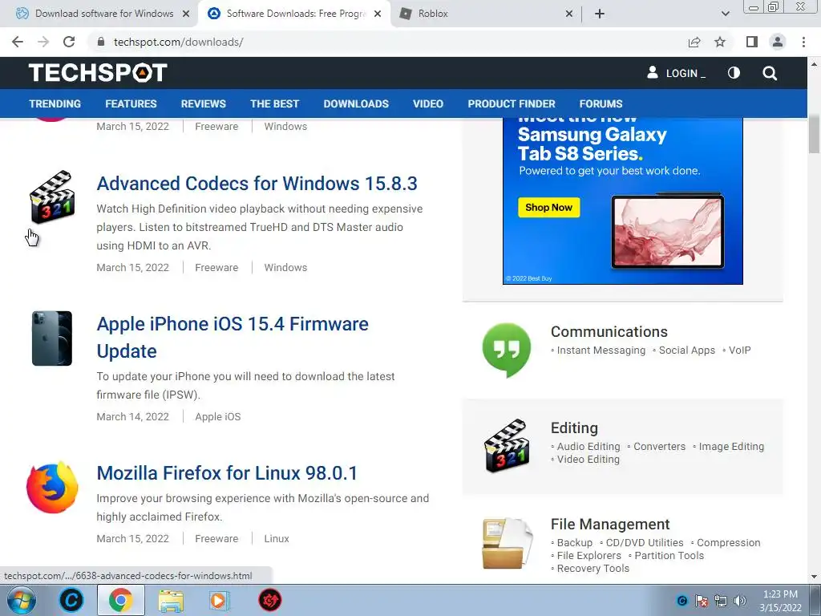This screenshot has width=821, height=616.
Task: Open File Explorer from taskbar
Action: [x=171, y=601]
